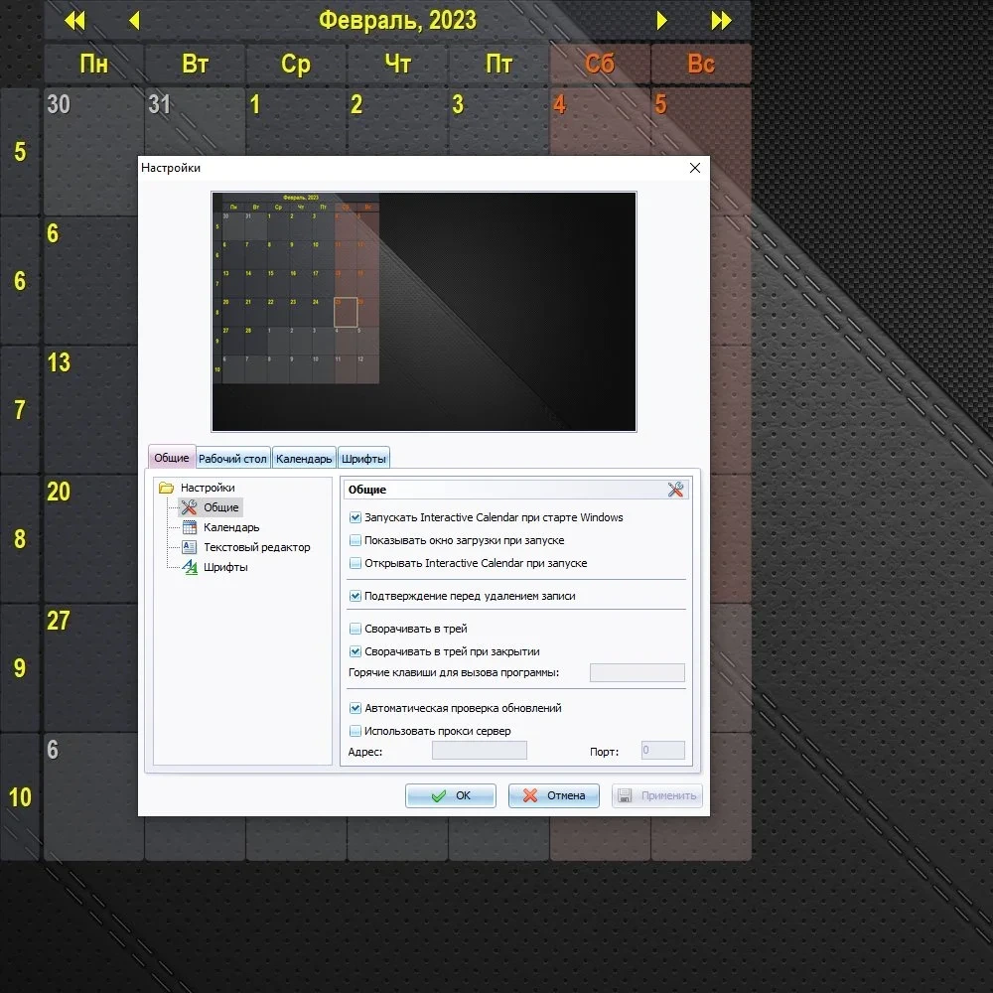Viewport: 993px width, 993px height.
Task: Open Текстовый редактор settings in the tree
Action: (x=245, y=547)
